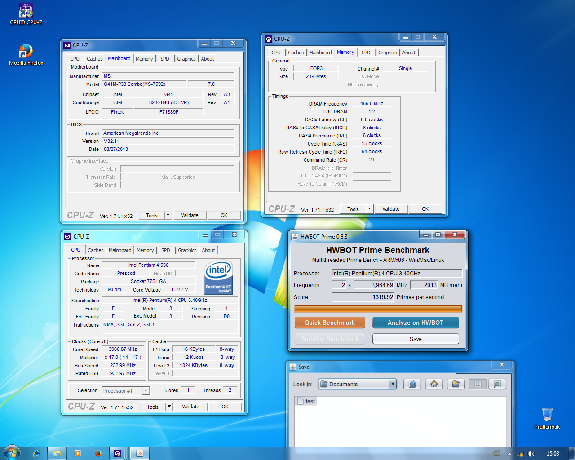The image size is (575, 460).
Task: Click Validate in the Mainboard window
Action: [190, 215]
